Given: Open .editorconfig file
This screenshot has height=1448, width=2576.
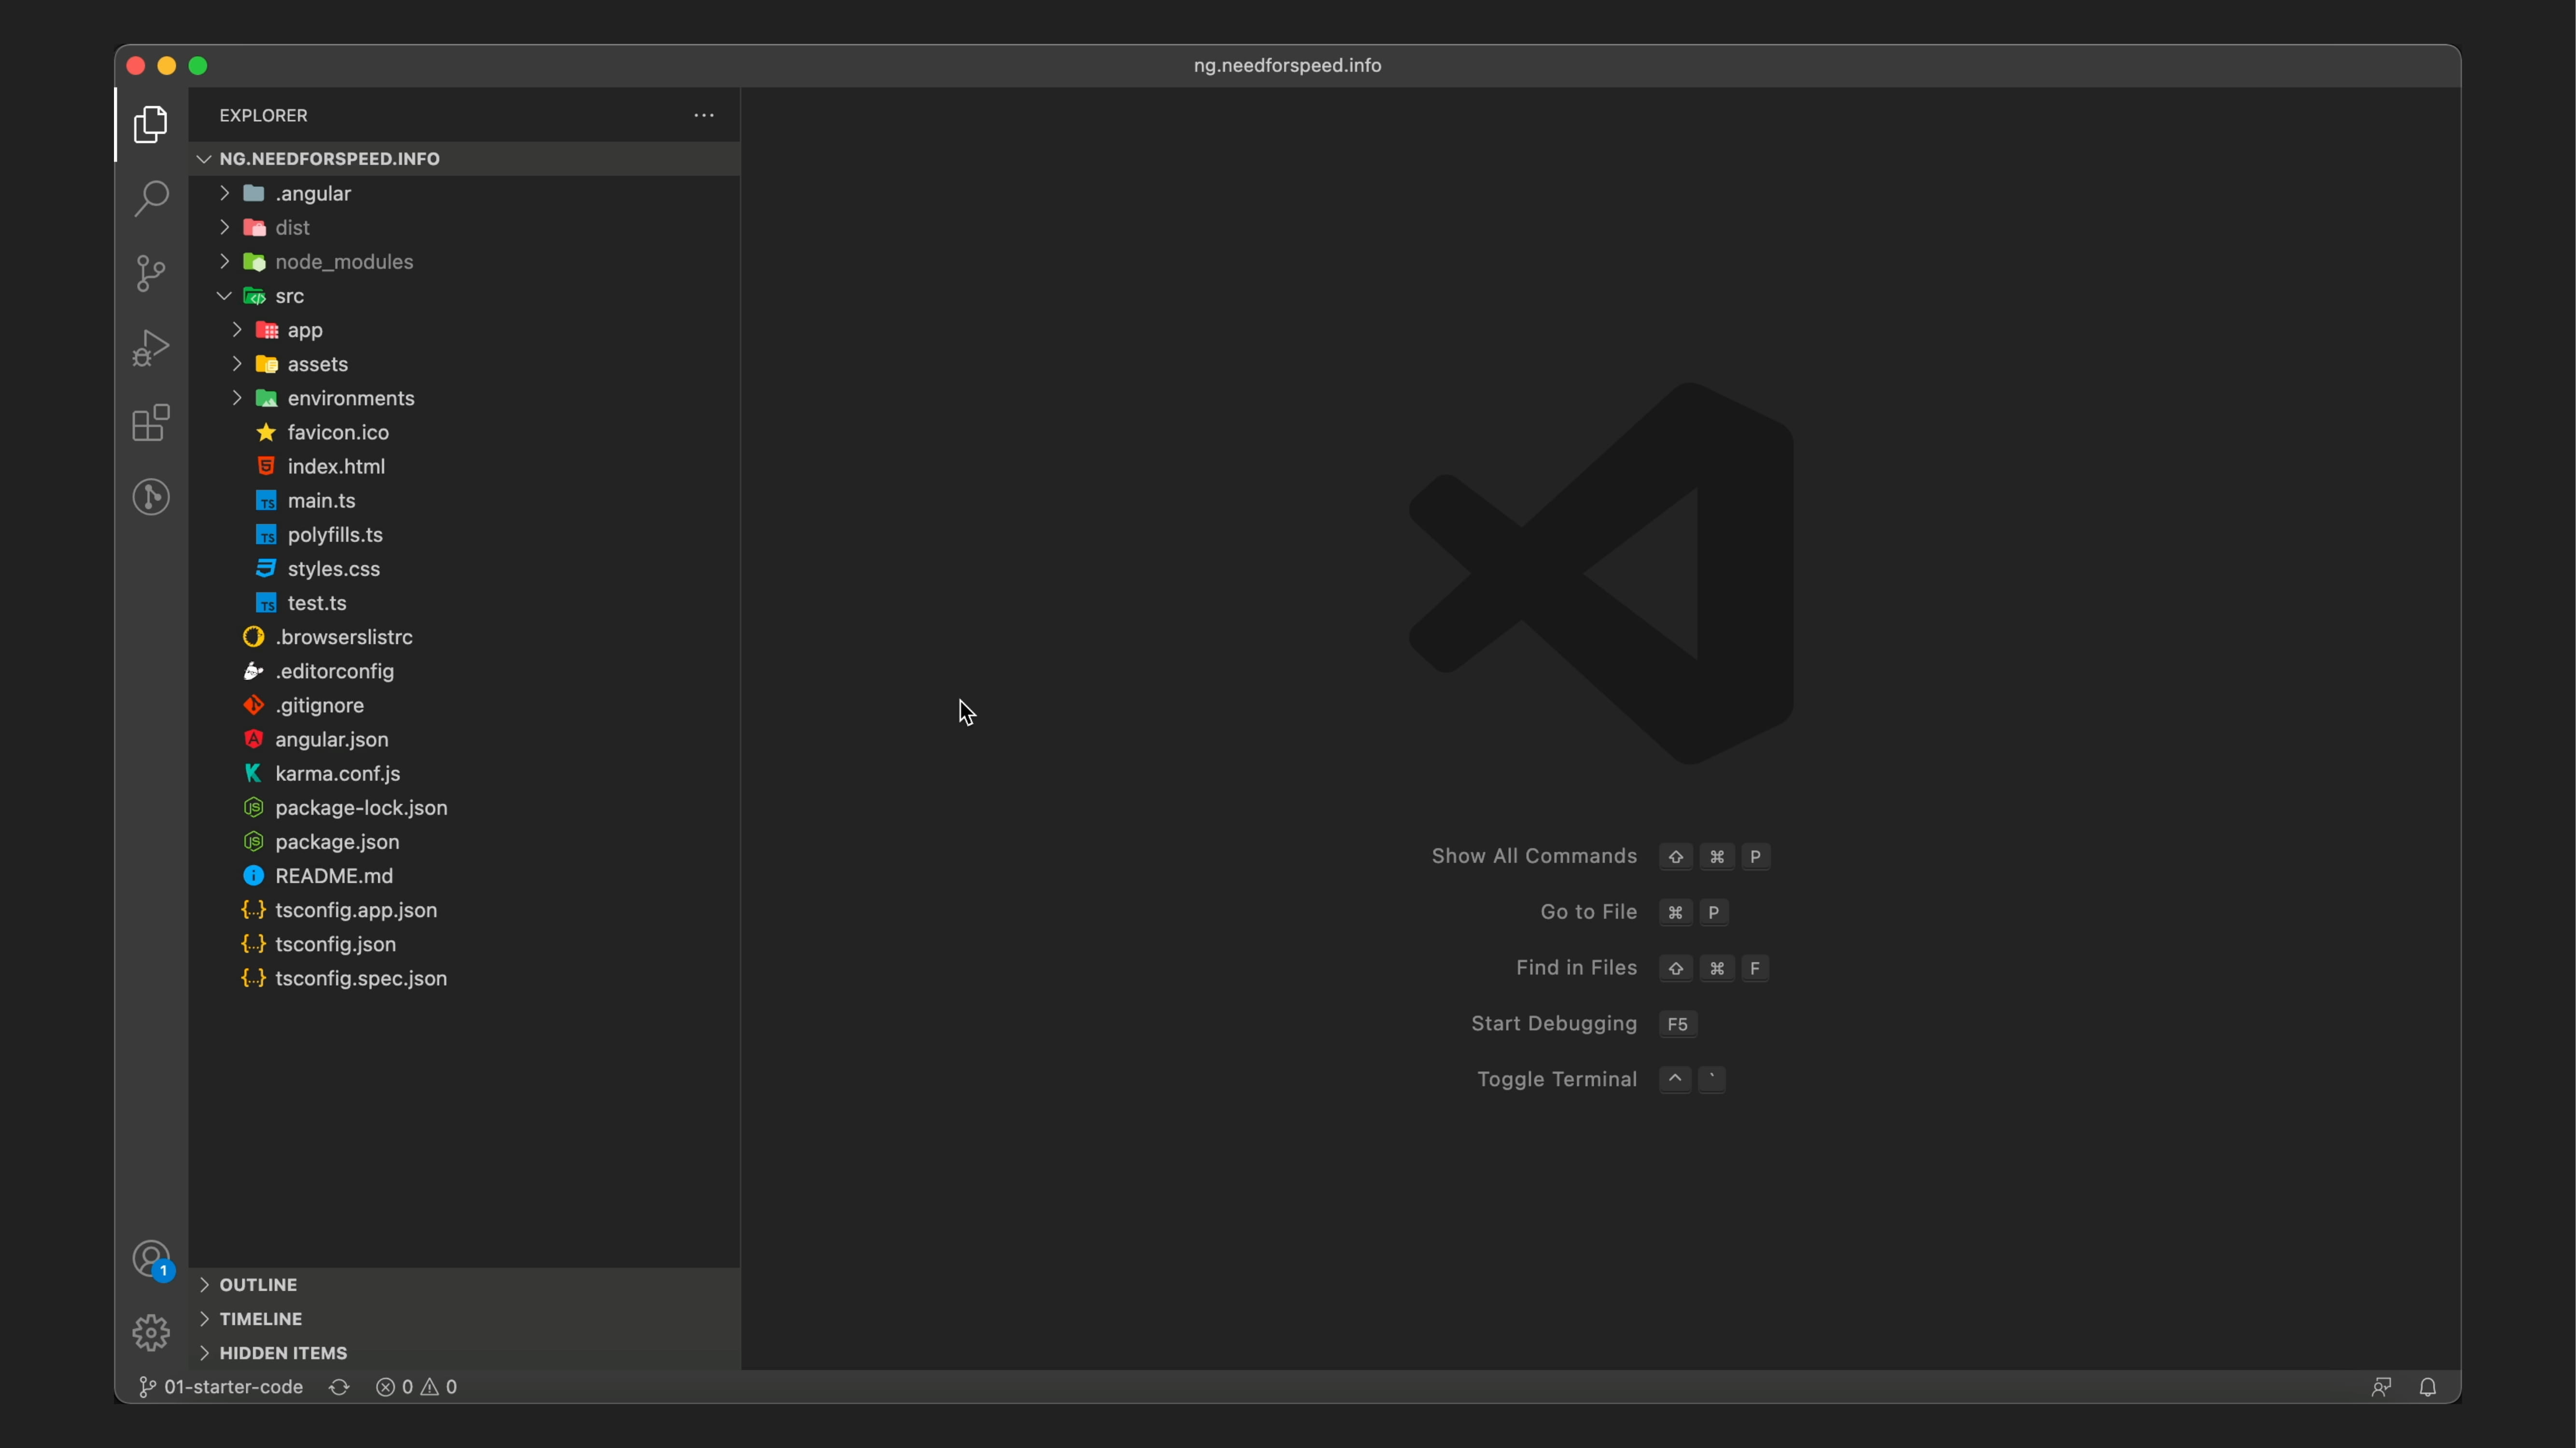Looking at the screenshot, I should pyautogui.click(x=465, y=671).
